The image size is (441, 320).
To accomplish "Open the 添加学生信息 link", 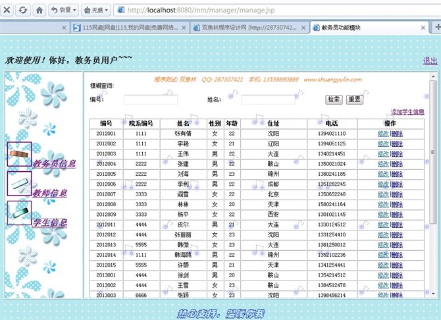I will pyautogui.click(x=407, y=112).
